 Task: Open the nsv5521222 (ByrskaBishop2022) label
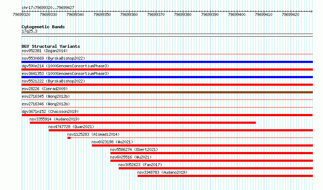[53, 81]
